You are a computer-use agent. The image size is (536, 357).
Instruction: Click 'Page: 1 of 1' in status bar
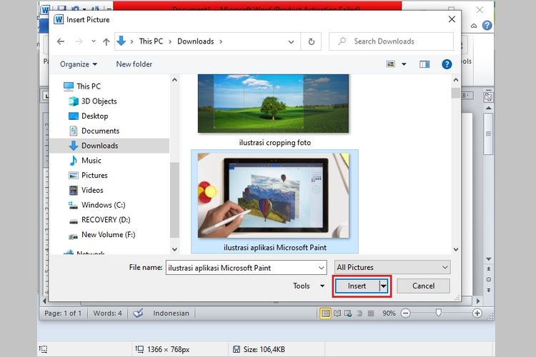coord(63,313)
